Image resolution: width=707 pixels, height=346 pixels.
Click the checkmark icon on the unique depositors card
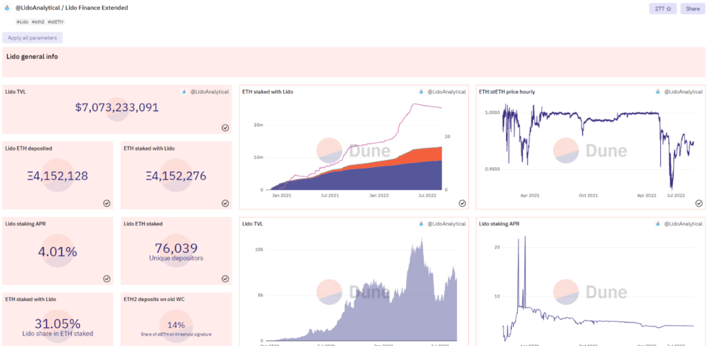pos(225,278)
